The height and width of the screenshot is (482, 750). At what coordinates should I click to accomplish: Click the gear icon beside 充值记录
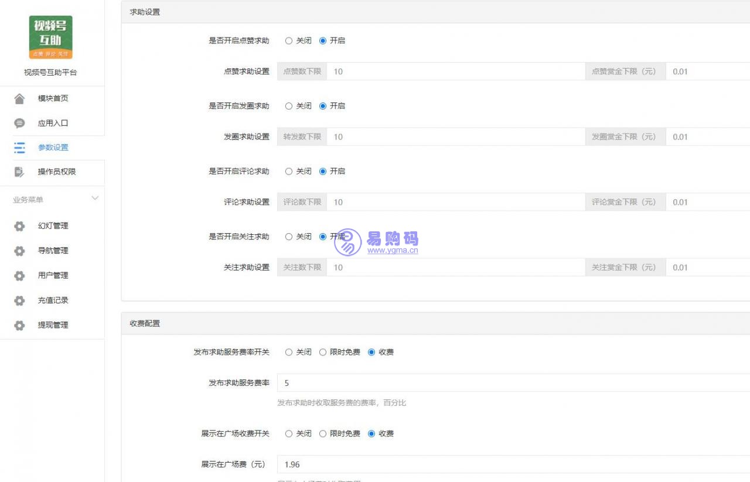click(19, 300)
